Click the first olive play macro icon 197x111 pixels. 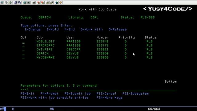click(48, 2)
